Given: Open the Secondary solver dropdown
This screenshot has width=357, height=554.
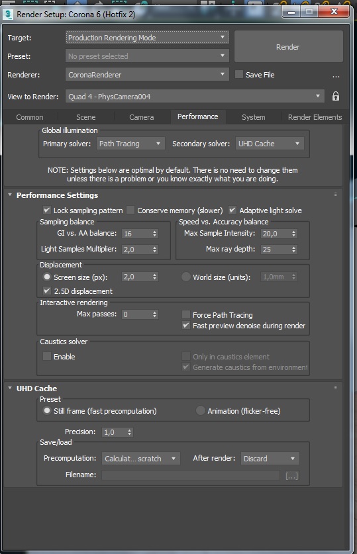Looking at the screenshot, I should click(270, 144).
